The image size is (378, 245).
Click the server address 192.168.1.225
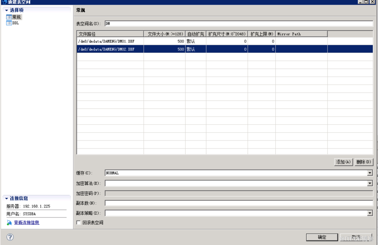pos(37,206)
